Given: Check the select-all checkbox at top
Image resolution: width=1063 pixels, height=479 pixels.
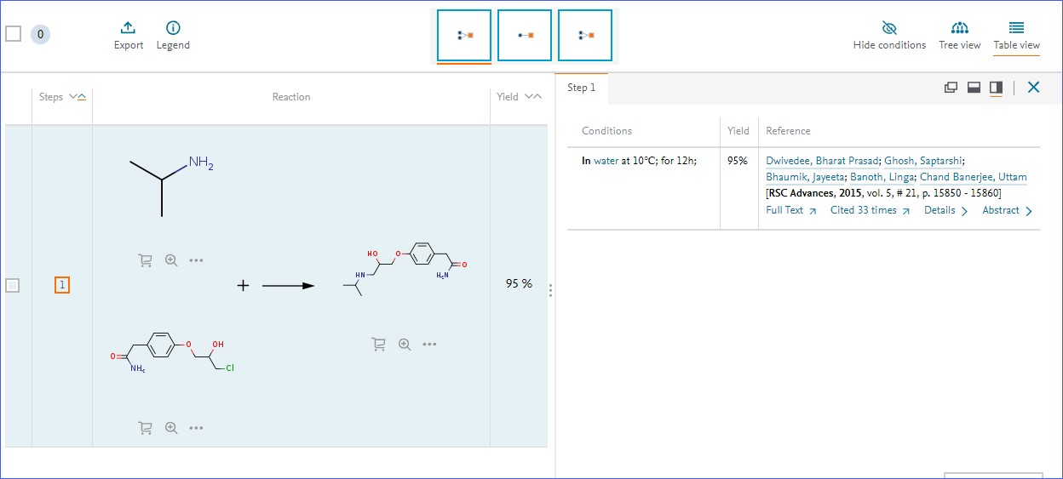Looking at the screenshot, I should tap(13, 34).
